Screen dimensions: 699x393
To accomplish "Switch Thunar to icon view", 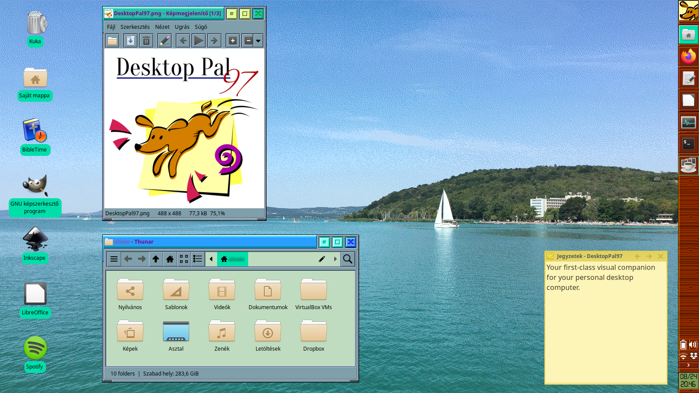I will coord(184,259).
